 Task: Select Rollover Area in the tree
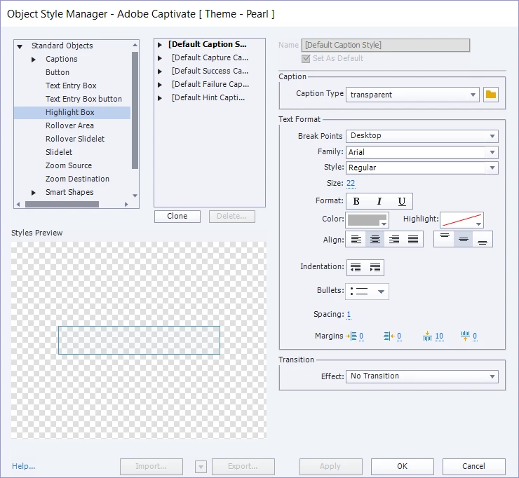(69, 125)
